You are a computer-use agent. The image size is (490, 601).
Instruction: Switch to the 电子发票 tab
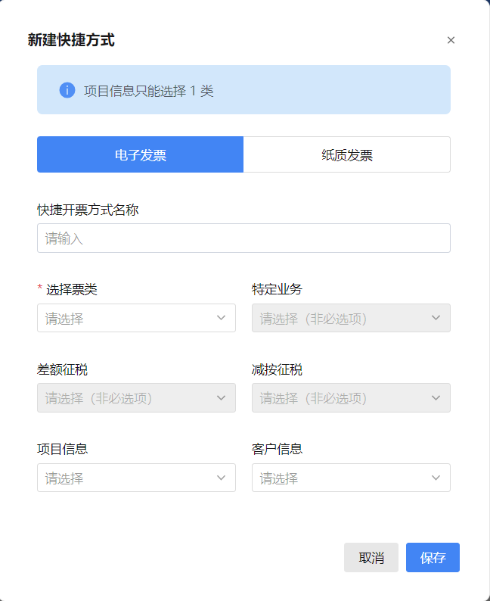coord(140,154)
